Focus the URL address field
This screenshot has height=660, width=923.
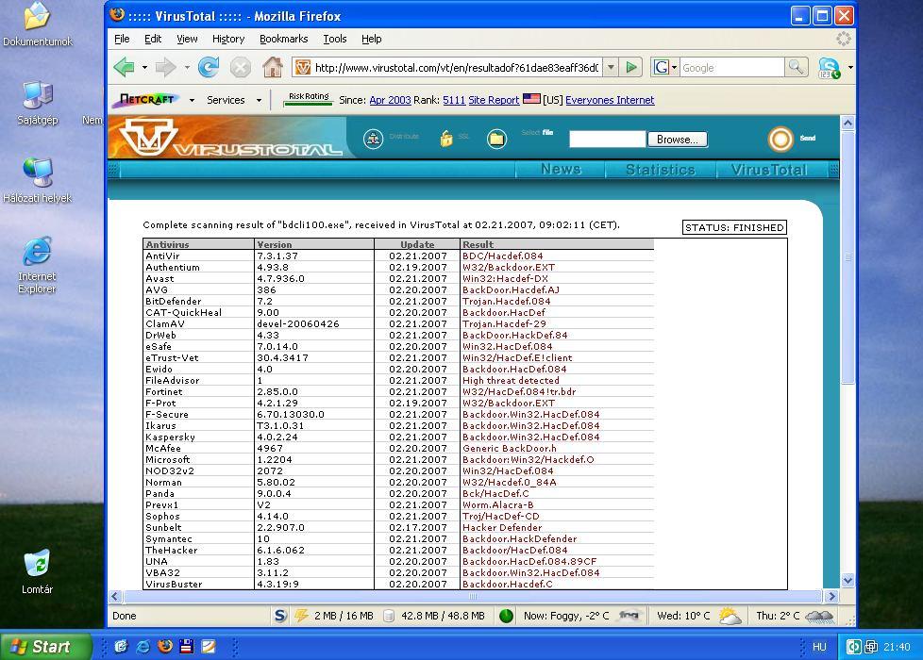(456, 68)
